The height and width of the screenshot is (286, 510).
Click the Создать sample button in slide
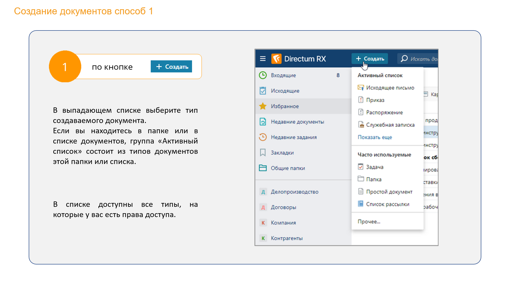pos(171,67)
